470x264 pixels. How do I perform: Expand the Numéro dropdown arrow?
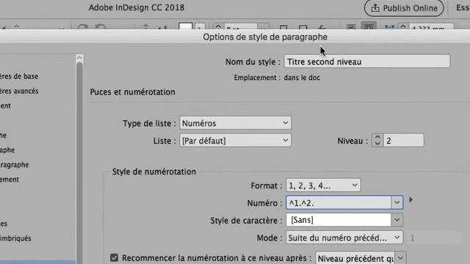397,203
